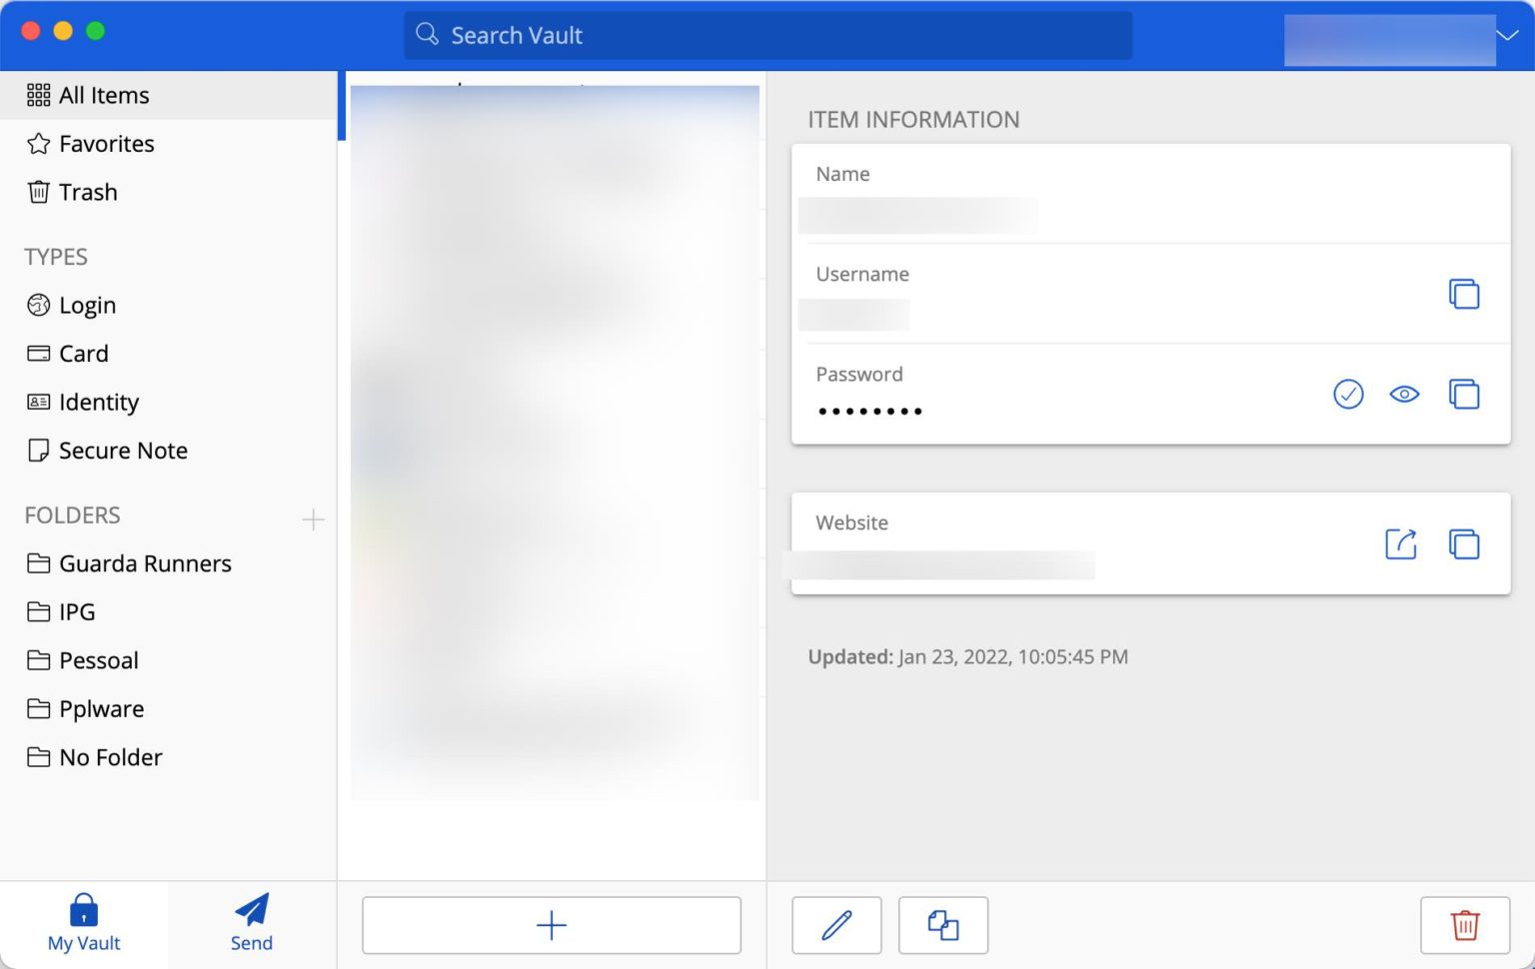Open the account switcher dropdown arrow
Screen dimensions: 1535x969
pyautogui.click(x=1507, y=36)
